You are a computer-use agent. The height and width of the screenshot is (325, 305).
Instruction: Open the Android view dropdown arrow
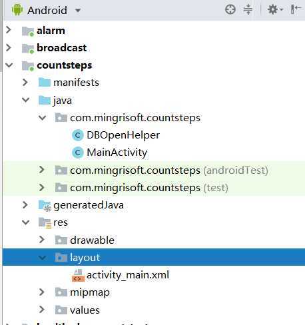78,10
